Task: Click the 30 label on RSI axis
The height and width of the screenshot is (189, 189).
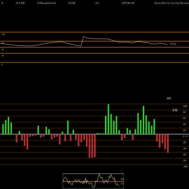Action: pyautogui.click(x=3, y=56)
